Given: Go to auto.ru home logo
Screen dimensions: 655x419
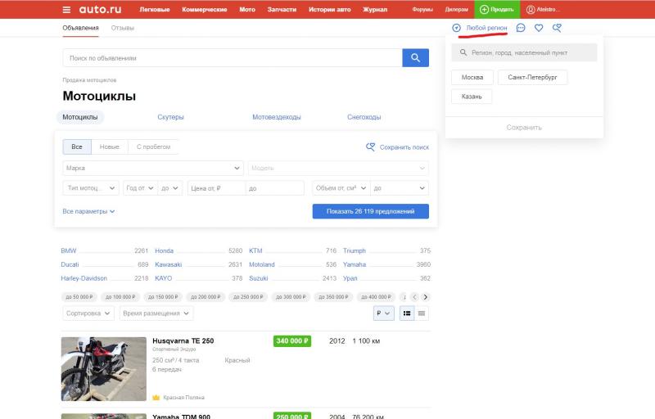Looking at the screenshot, I should click(100, 9).
